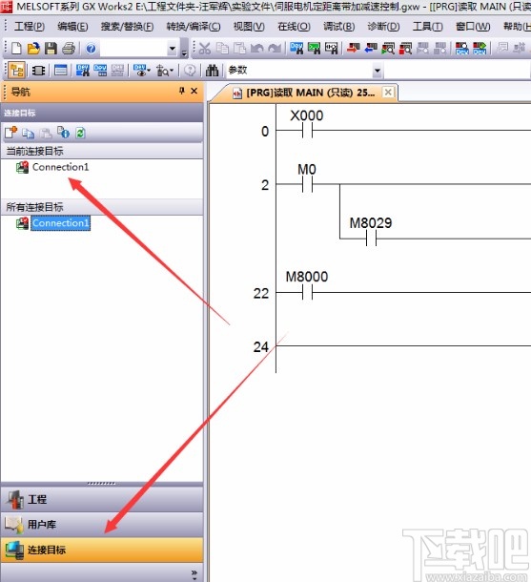This screenshot has width=531, height=582.
Task: Click the binoculars find device icon
Action: [212, 70]
